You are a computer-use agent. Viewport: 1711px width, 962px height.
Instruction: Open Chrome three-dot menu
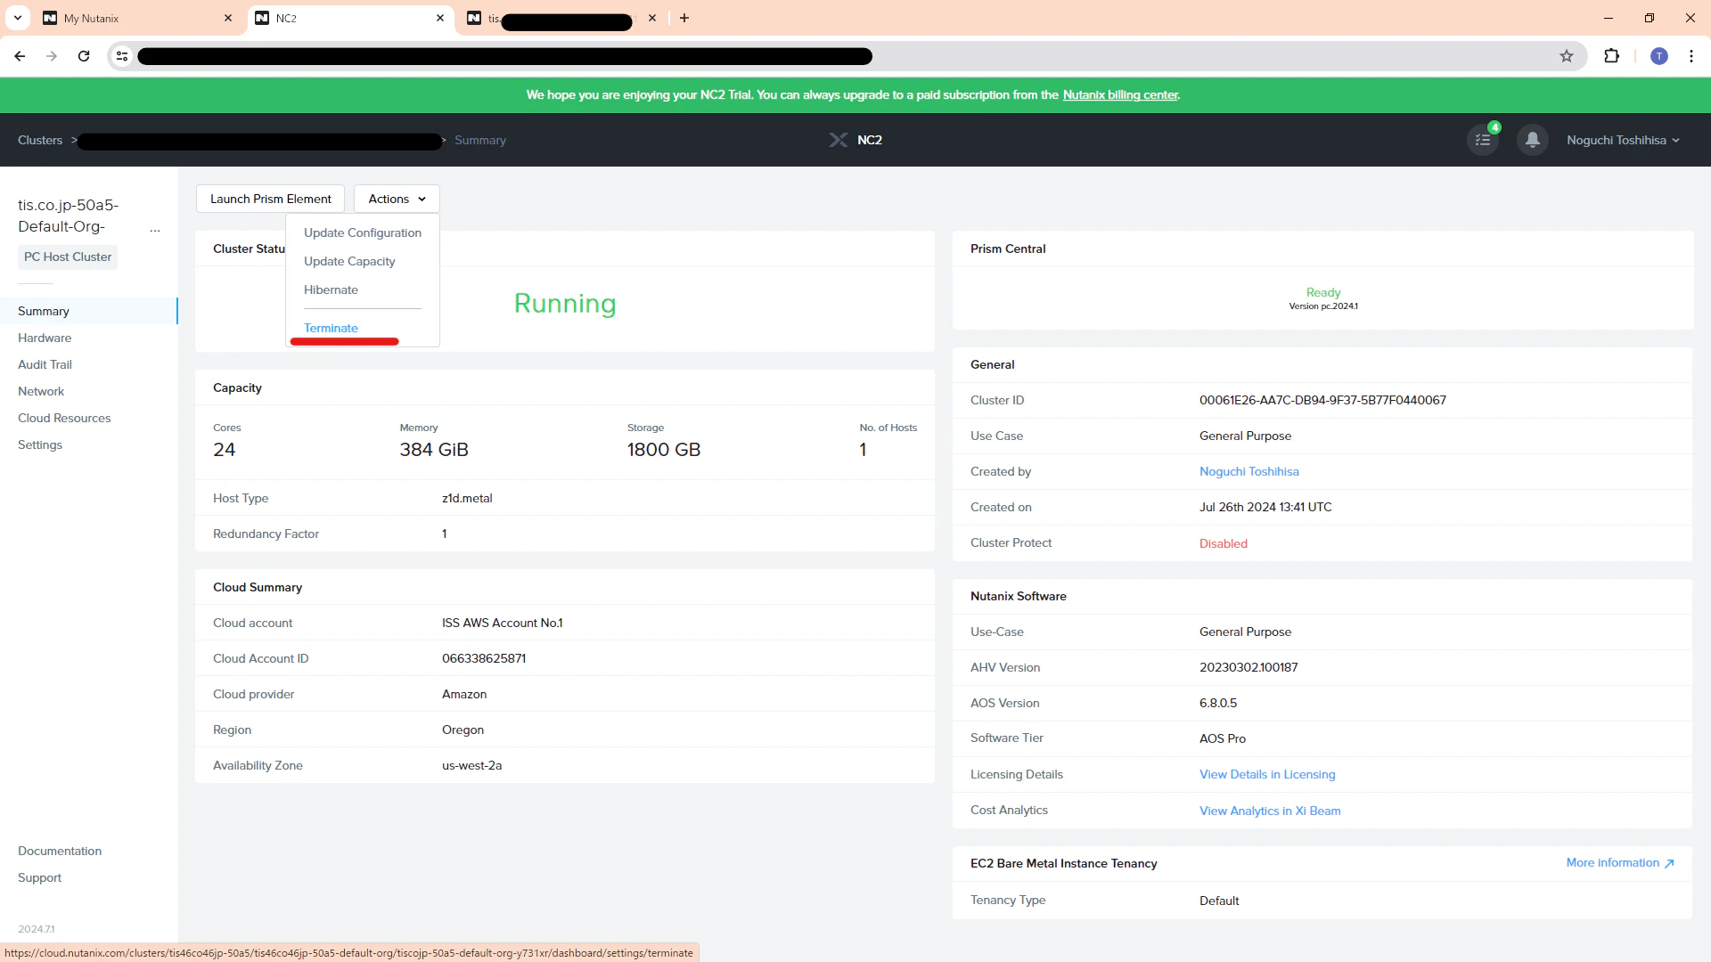tap(1691, 56)
